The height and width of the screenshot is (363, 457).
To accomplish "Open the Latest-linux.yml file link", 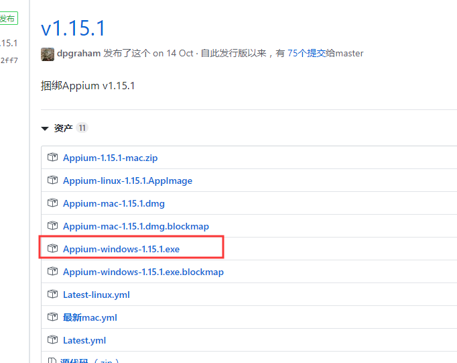I will [96, 295].
